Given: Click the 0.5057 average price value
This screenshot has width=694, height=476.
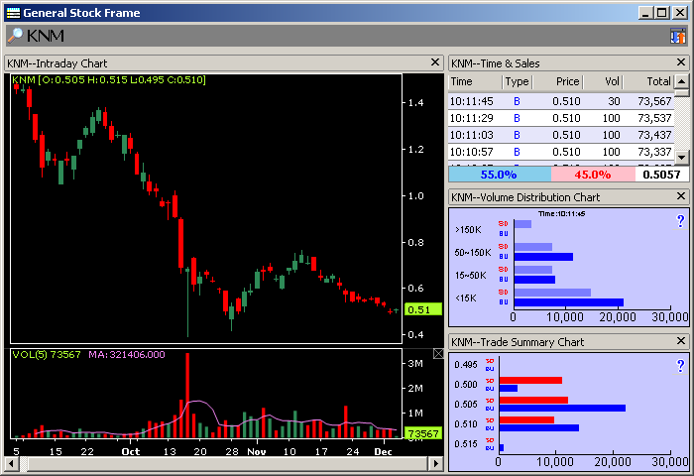Looking at the screenshot, I should (661, 175).
